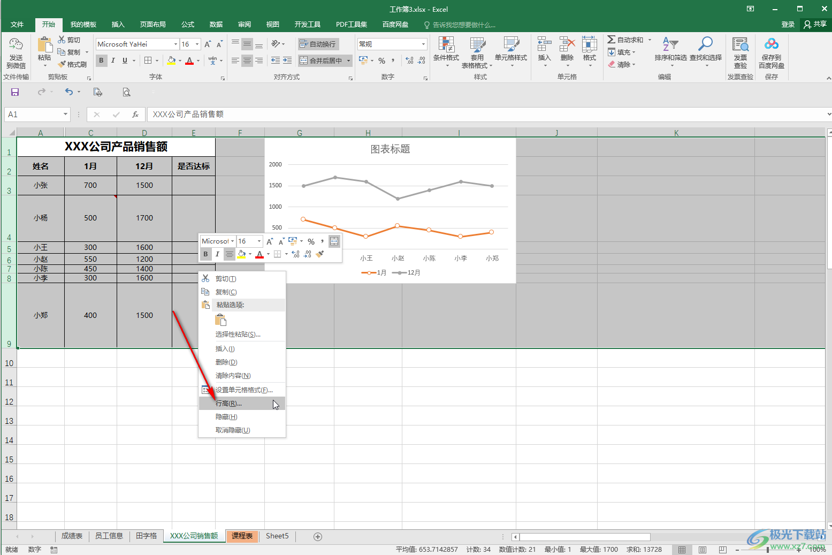Toggle Italic in the ribbon font group
The image size is (832, 555).
(113, 60)
